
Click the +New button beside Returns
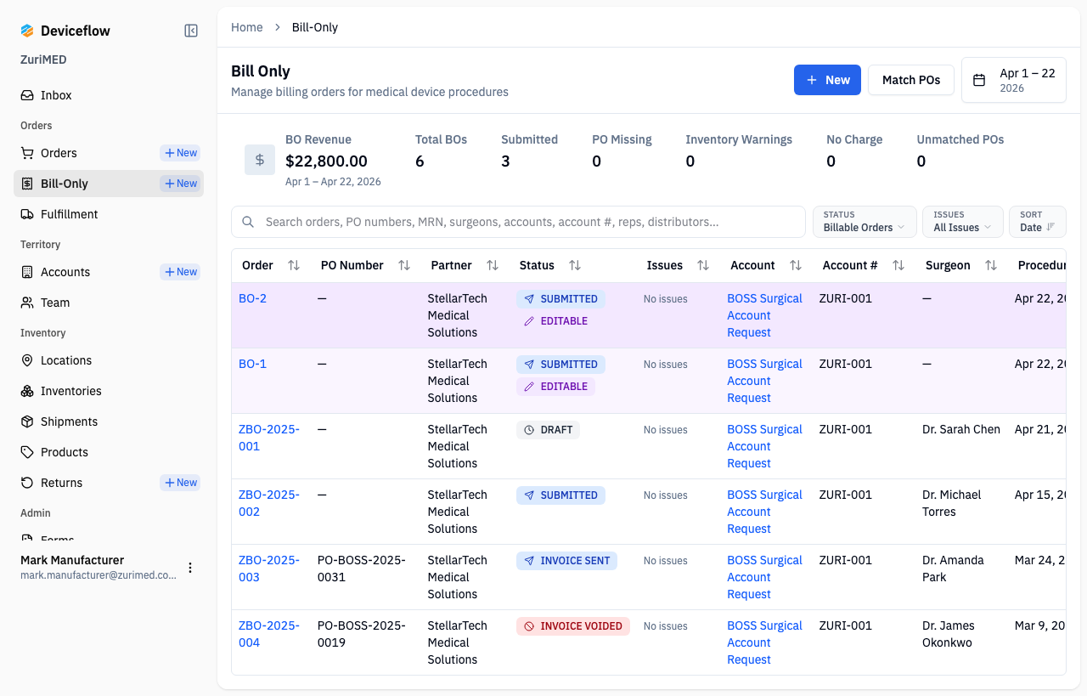180,483
